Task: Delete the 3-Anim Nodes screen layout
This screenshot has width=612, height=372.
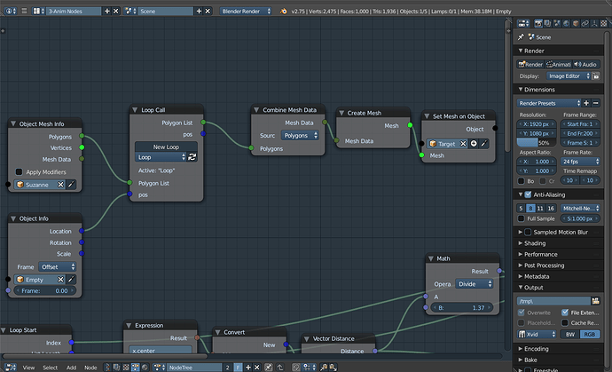Action: tap(115, 11)
